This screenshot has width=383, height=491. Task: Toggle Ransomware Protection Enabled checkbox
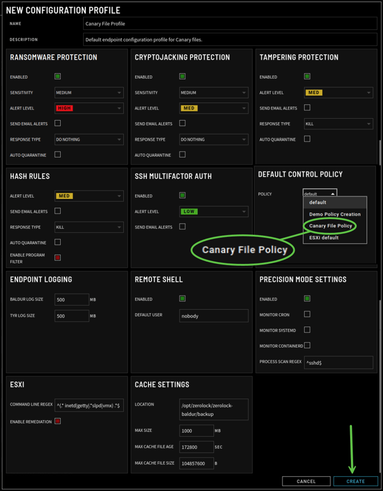[x=57, y=77]
